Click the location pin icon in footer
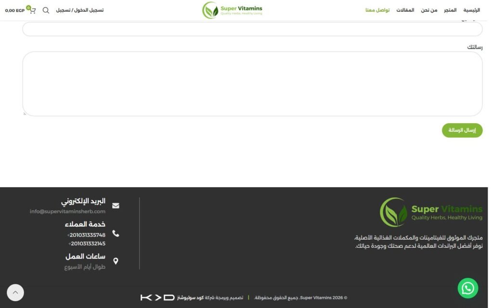Screen dimensions: 493x308 click(x=116, y=261)
